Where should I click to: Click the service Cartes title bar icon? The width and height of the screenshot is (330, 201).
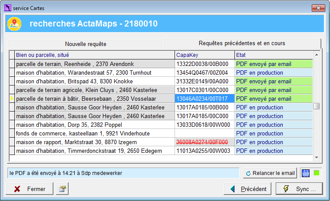7,8
